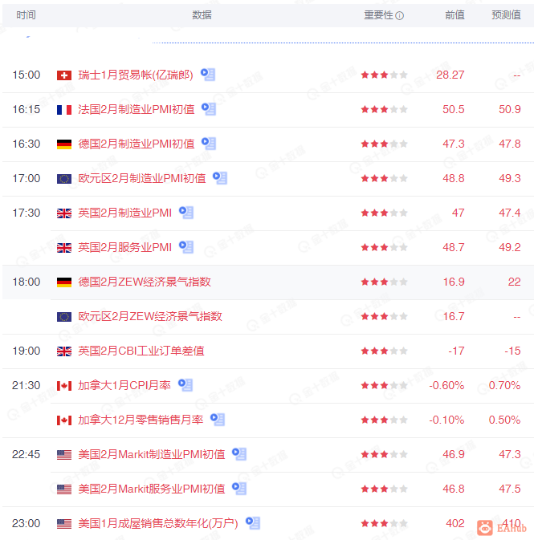This screenshot has height=540, width=534.
Task: Click forecast value 0.70%
Action: click(x=504, y=385)
